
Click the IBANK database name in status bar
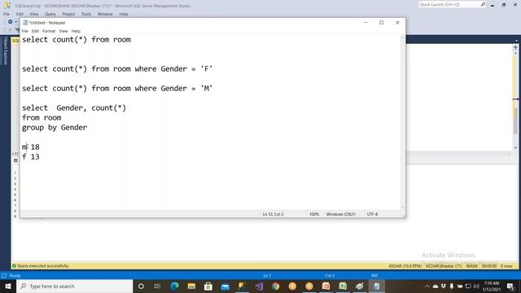(471, 266)
